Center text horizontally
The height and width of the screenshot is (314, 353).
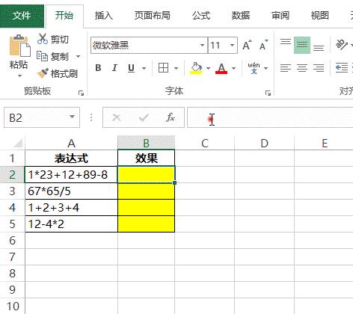pyautogui.click(x=302, y=68)
